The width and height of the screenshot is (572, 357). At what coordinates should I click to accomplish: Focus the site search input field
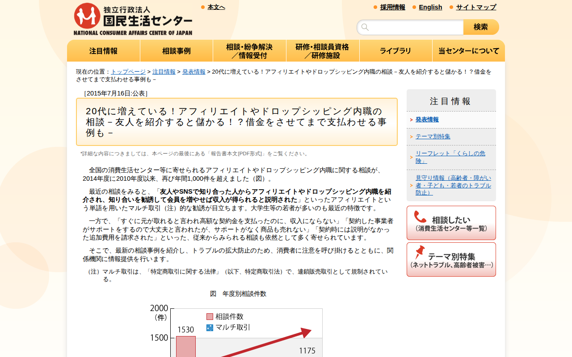click(410, 27)
